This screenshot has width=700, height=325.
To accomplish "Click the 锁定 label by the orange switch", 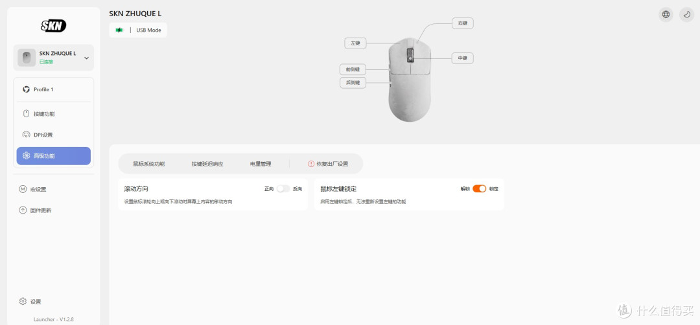I will click(x=493, y=189).
